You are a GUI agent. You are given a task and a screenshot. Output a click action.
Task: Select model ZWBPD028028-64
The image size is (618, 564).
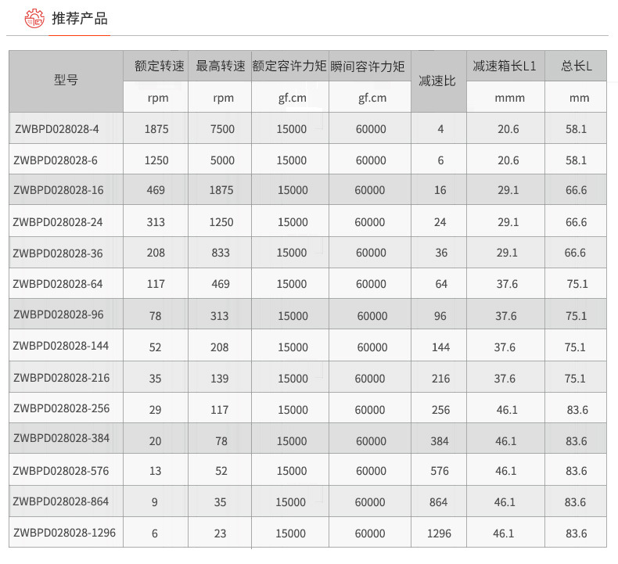[x=58, y=284]
